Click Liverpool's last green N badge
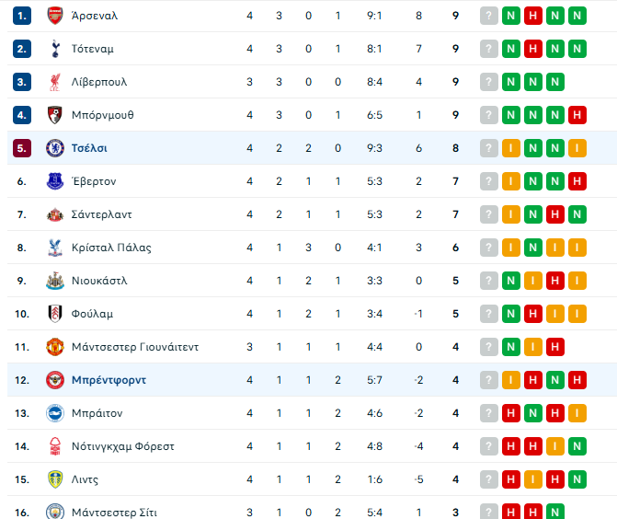This screenshot has width=617, height=519. pos(555,82)
